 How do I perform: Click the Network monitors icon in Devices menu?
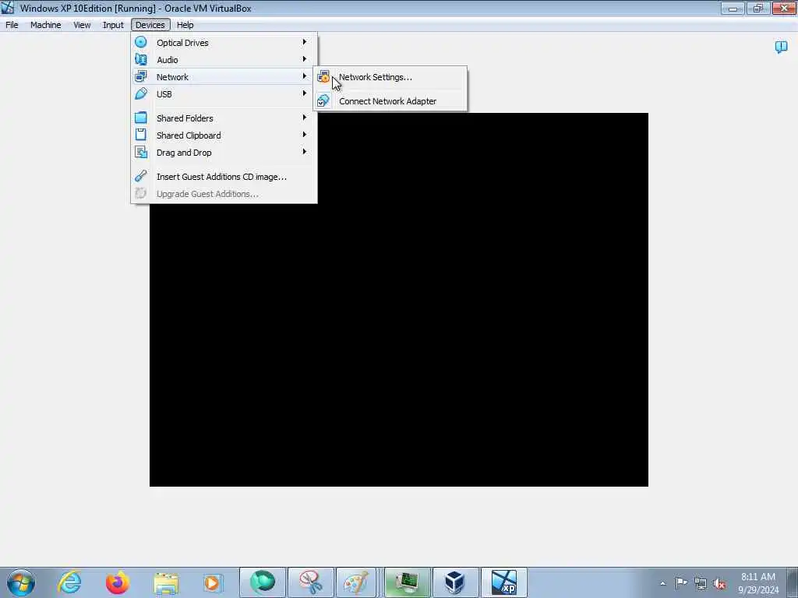pyautogui.click(x=141, y=77)
